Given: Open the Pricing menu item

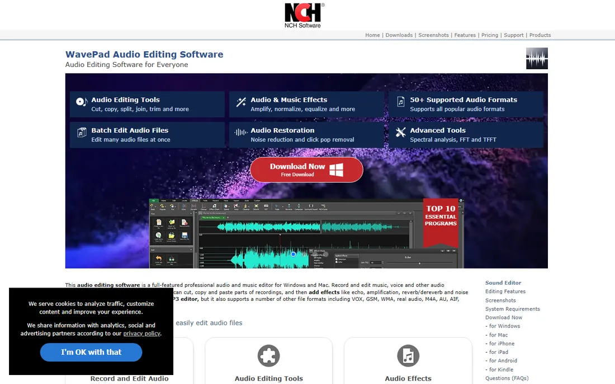Looking at the screenshot, I should (490, 35).
